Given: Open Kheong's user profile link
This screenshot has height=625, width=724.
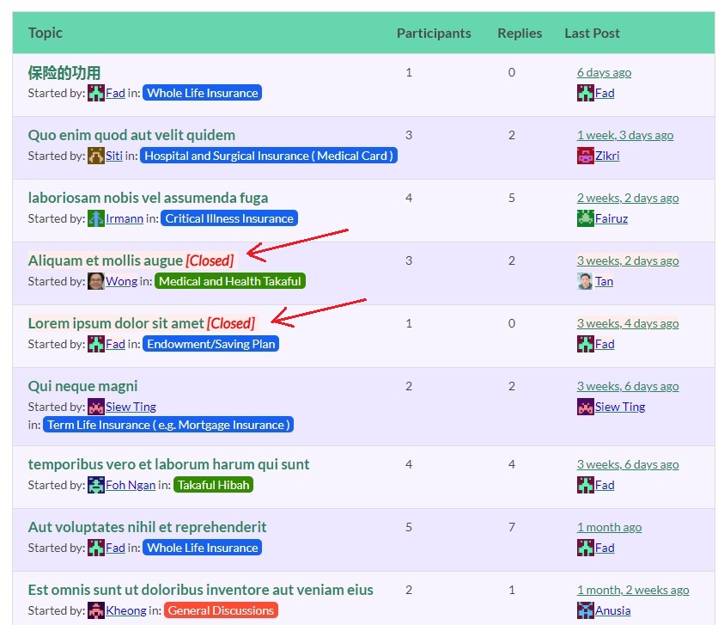Looking at the screenshot, I should (x=126, y=610).
